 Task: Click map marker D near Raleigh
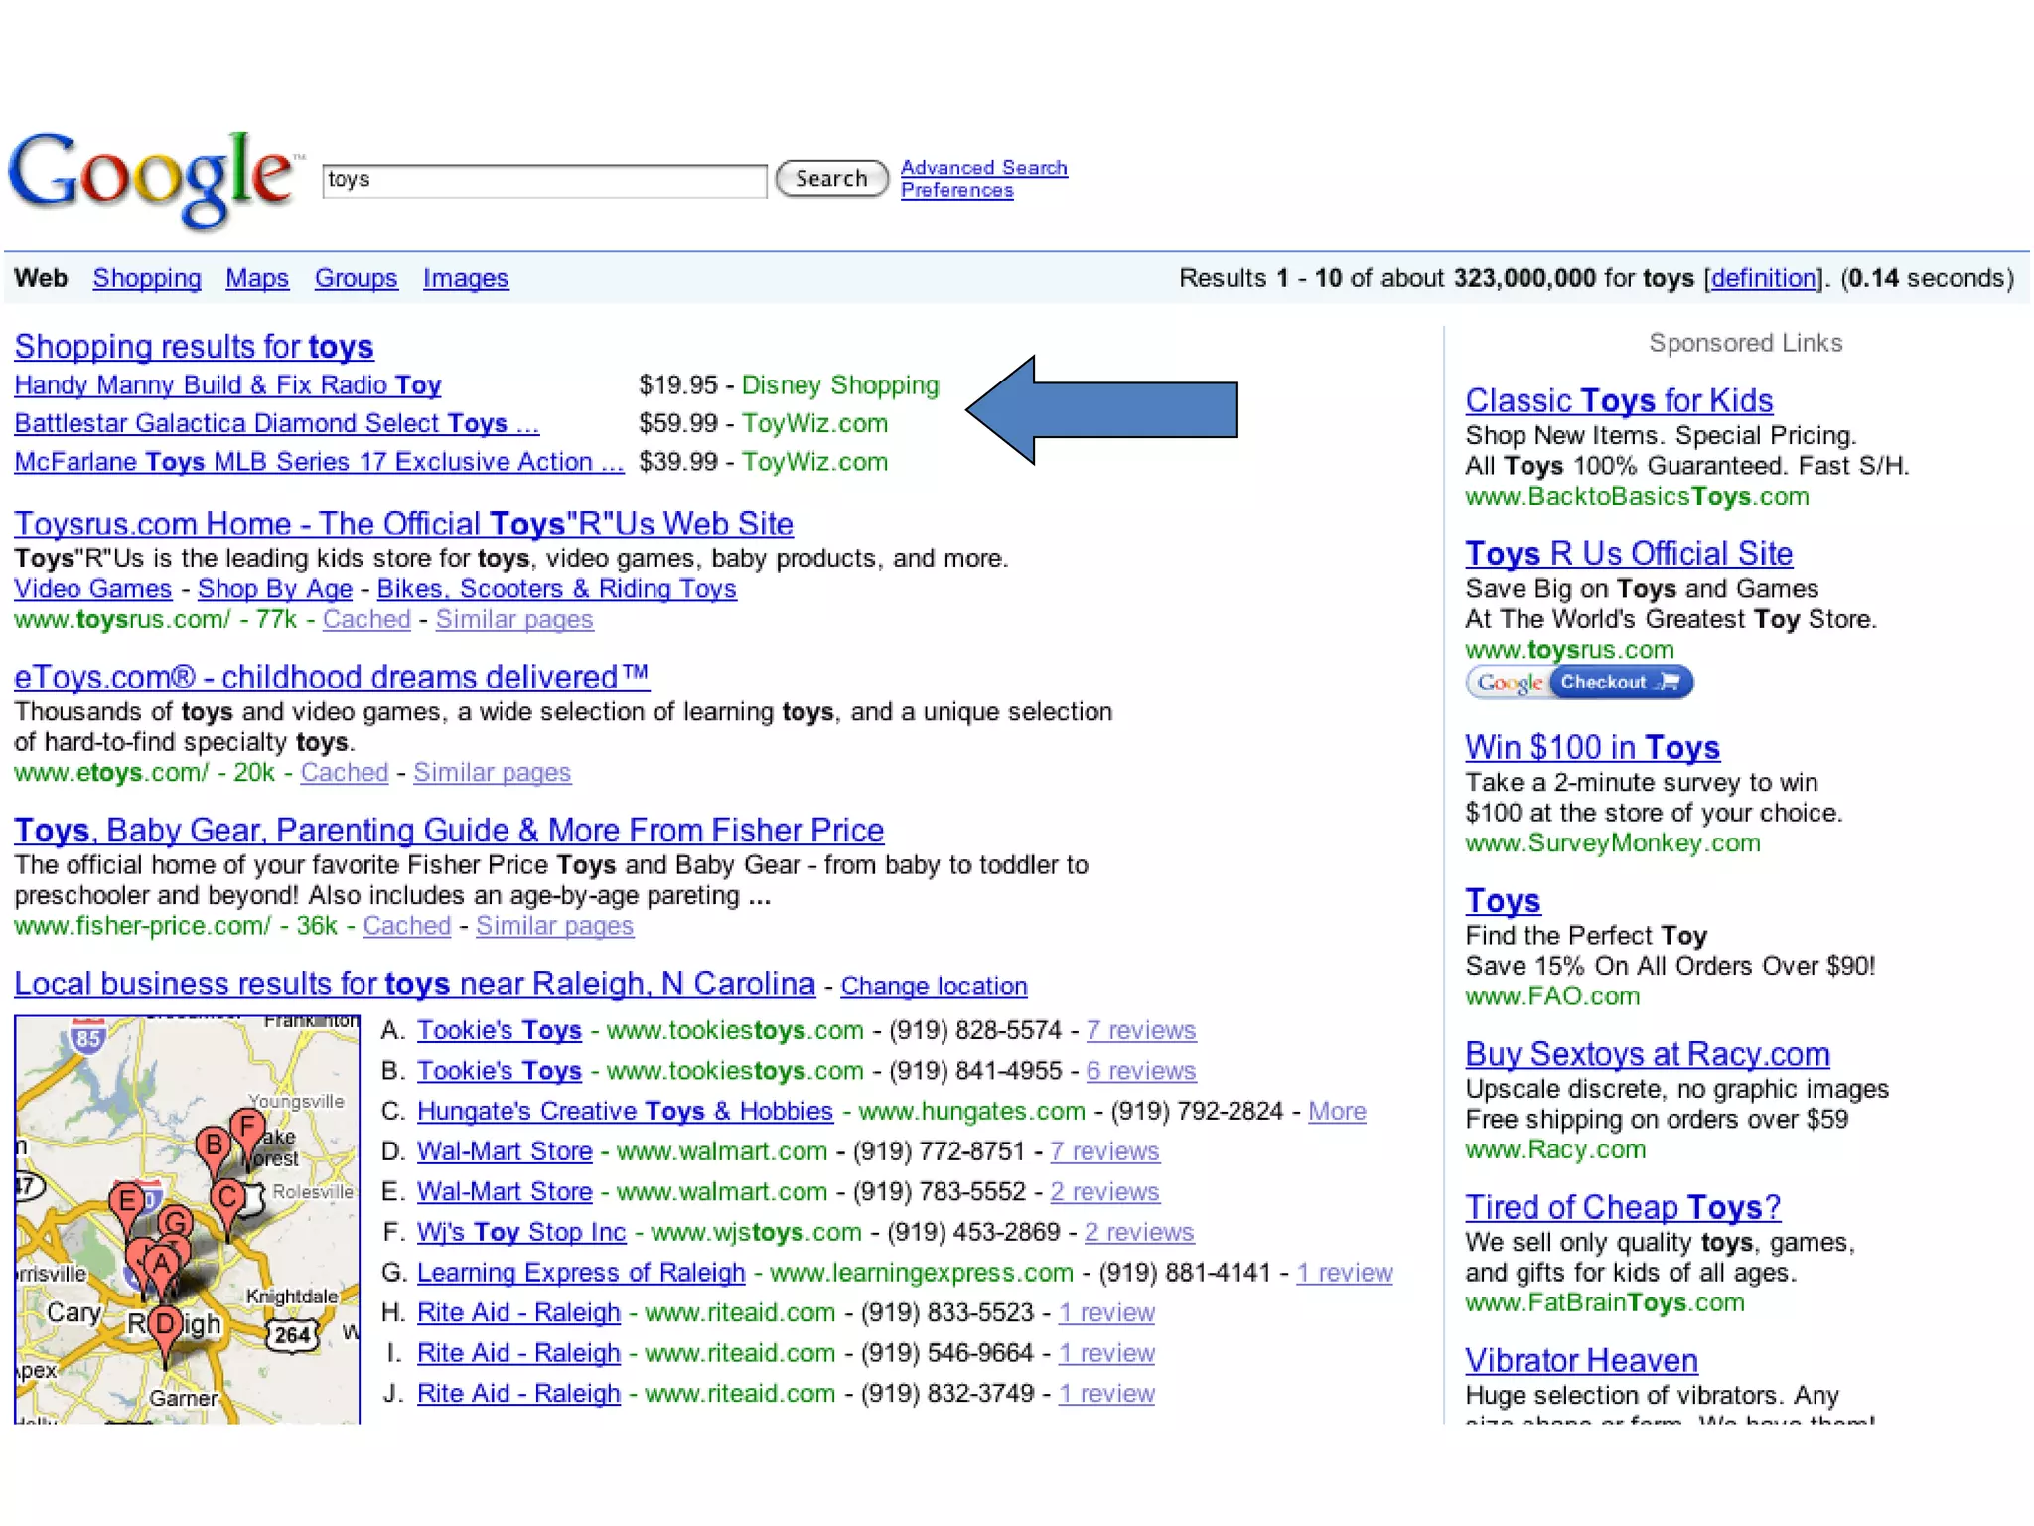coord(166,1324)
